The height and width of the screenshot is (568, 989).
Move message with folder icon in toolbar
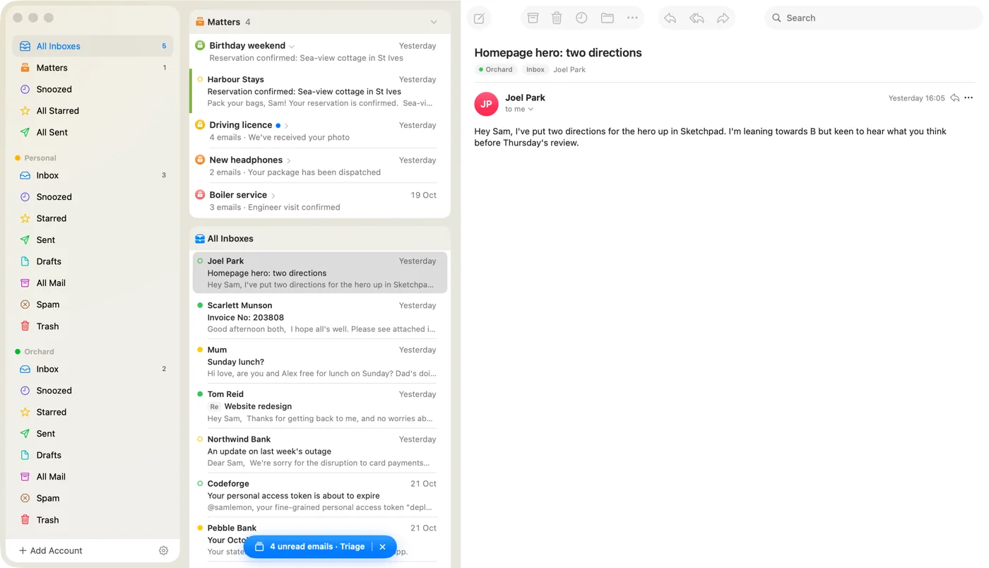607,18
